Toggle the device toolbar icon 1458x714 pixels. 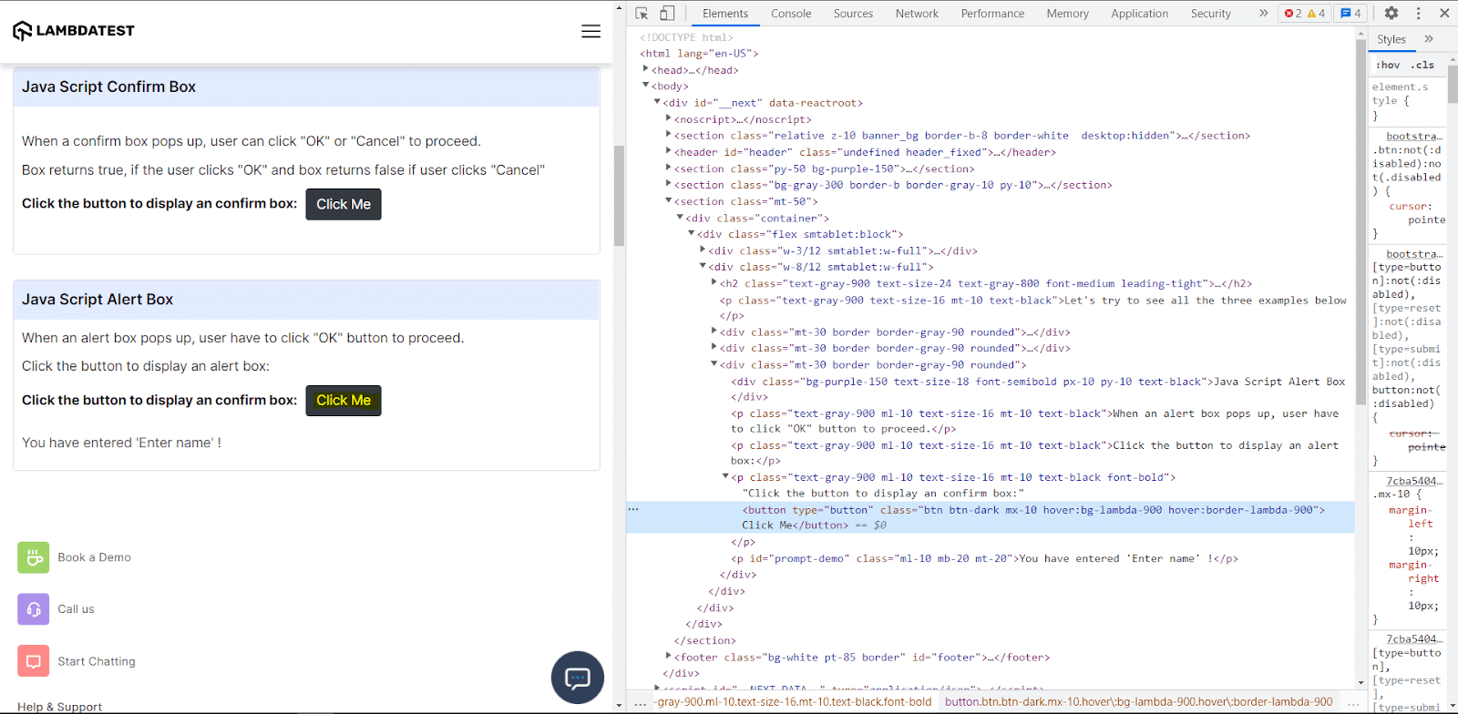click(x=667, y=14)
